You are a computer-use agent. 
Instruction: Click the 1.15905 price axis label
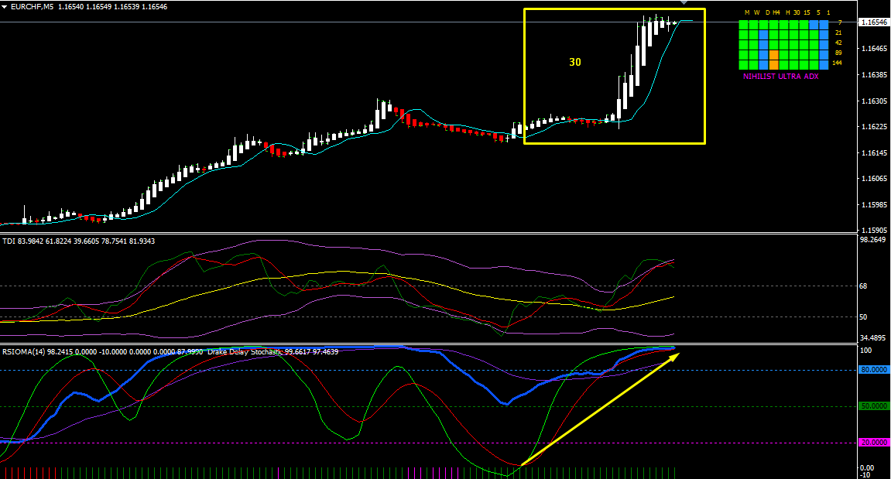pos(874,230)
